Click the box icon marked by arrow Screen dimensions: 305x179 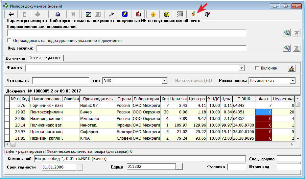coord(194,14)
